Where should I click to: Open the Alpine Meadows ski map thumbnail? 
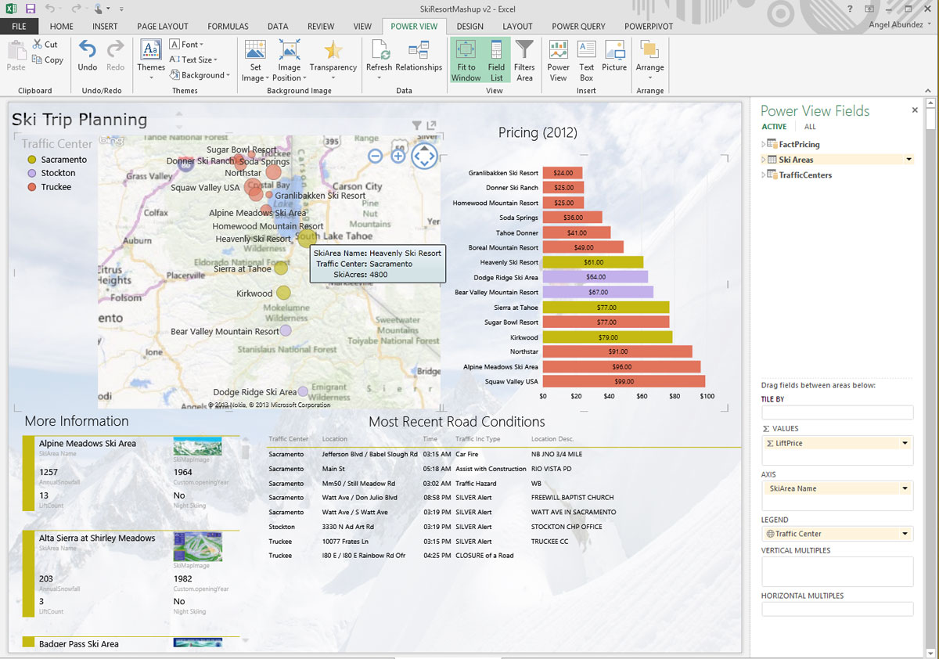197,447
